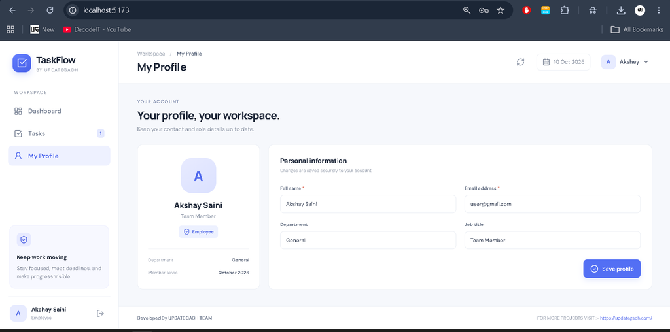Click the Save profile button
Image resolution: width=670 pixels, height=332 pixels.
[612, 269]
